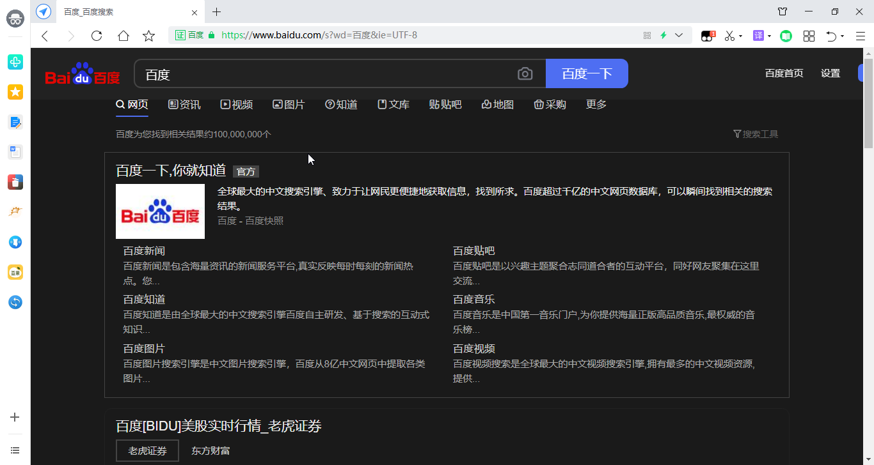This screenshot has height=465, width=874.
Task: Open the yellow star favorites sidebar icon
Action: [15, 92]
